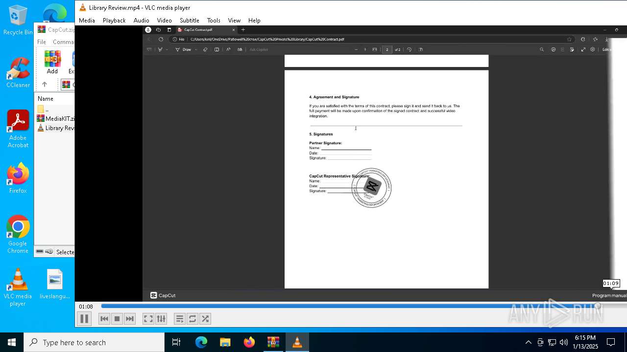Screen dimensions: 627x352
Task: Open File Explorer from taskbar
Action: [x=225, y=342]
